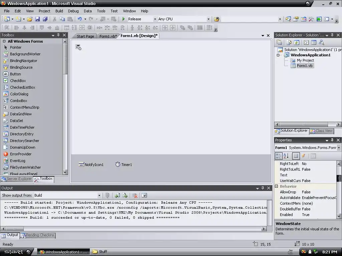This screenshot has height=256, width=342.
Task: Start debugging with the green play icon
Action: [x=124, y=19]
